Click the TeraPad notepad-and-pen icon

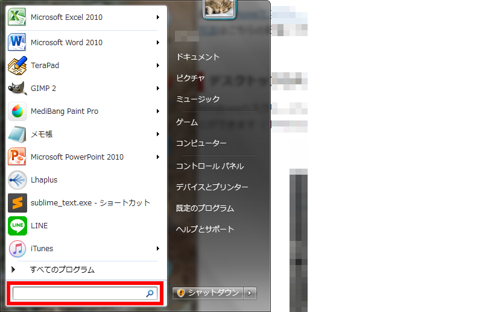click(x=17, y=66)
